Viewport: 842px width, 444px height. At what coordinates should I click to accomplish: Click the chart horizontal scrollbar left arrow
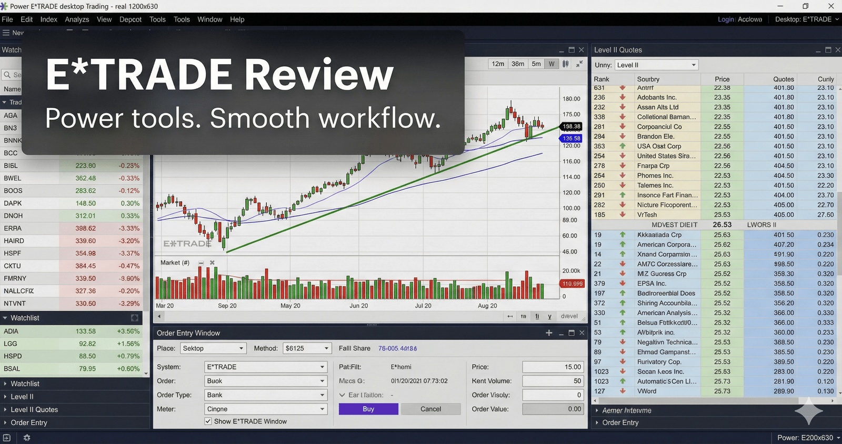tap(159, 316)
